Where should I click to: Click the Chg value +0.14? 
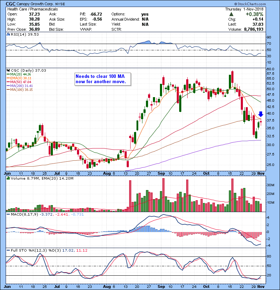click(x=258, y=19)
